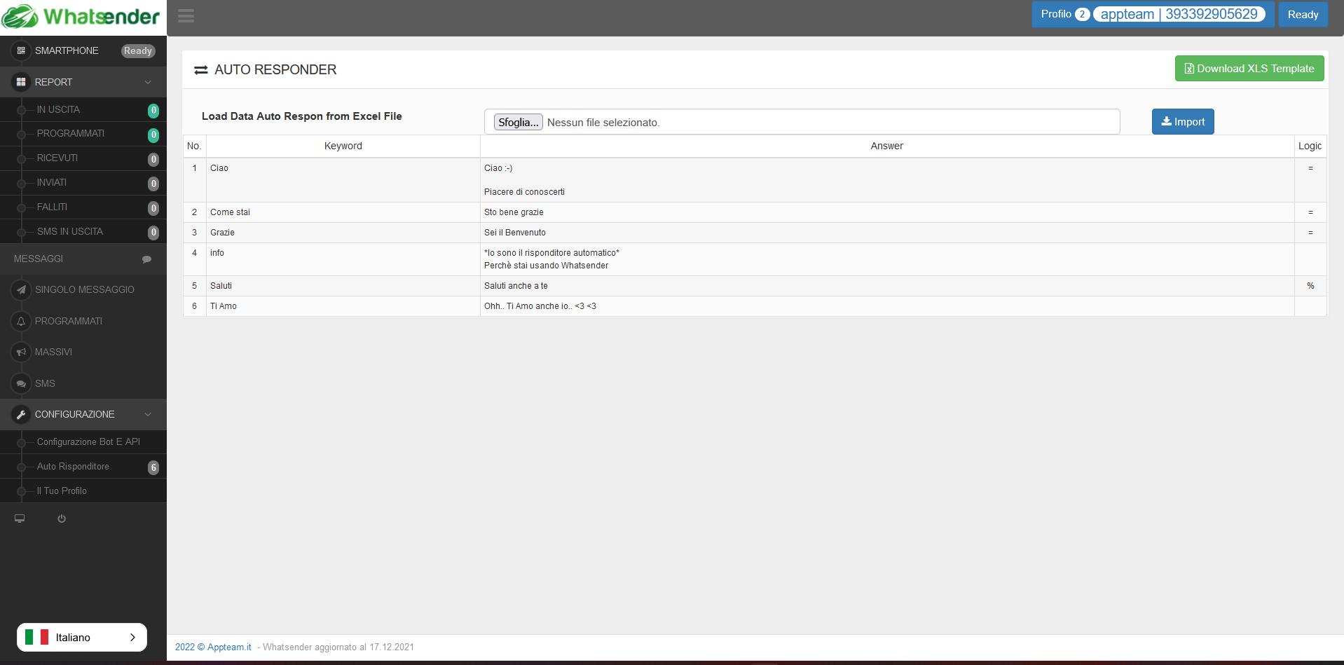Click the answer Saluti anche a te
The image size is (1344, 665).
coord(516,286)
